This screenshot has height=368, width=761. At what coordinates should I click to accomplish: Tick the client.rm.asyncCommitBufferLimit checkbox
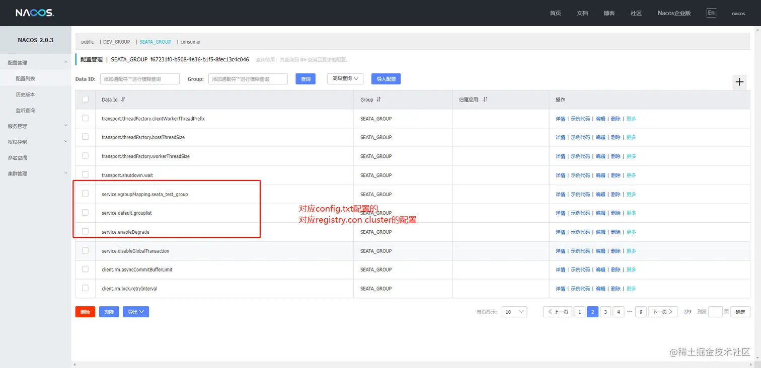click(85, 269)
